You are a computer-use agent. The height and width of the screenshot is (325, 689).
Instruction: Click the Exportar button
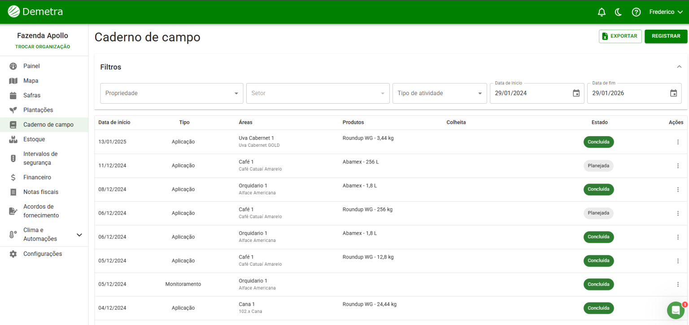pos(620,36)
